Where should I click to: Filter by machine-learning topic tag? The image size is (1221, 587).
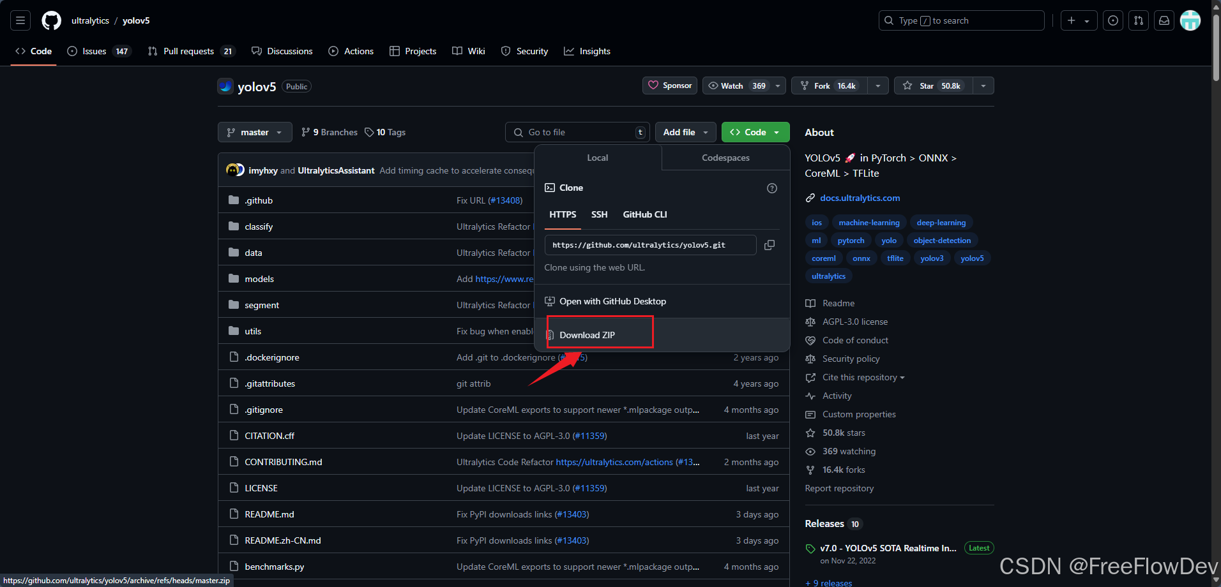coord(869,223)
